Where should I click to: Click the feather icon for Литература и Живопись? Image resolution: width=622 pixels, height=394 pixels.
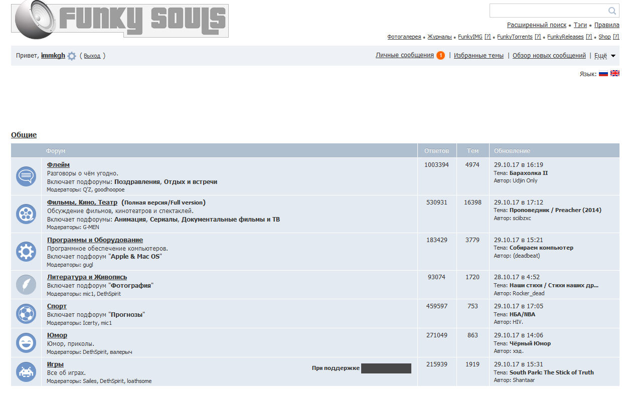click(26, 285)
